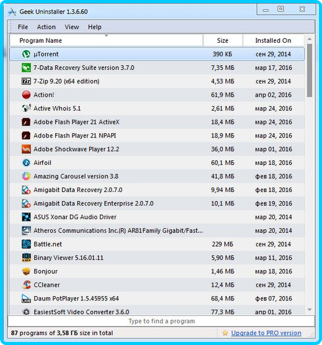Select the red Action! icon
This screenshot has height=345, width=322.
(26, 95)
